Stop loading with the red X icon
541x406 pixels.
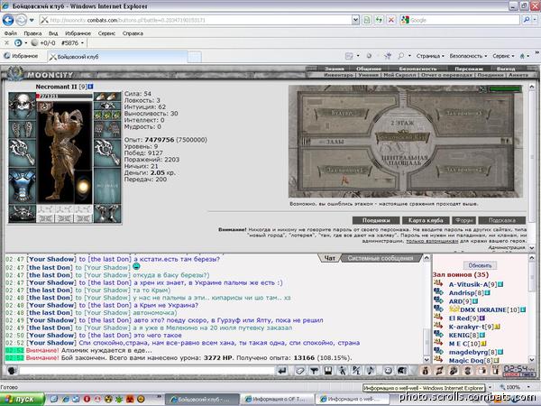coord(391,20)
